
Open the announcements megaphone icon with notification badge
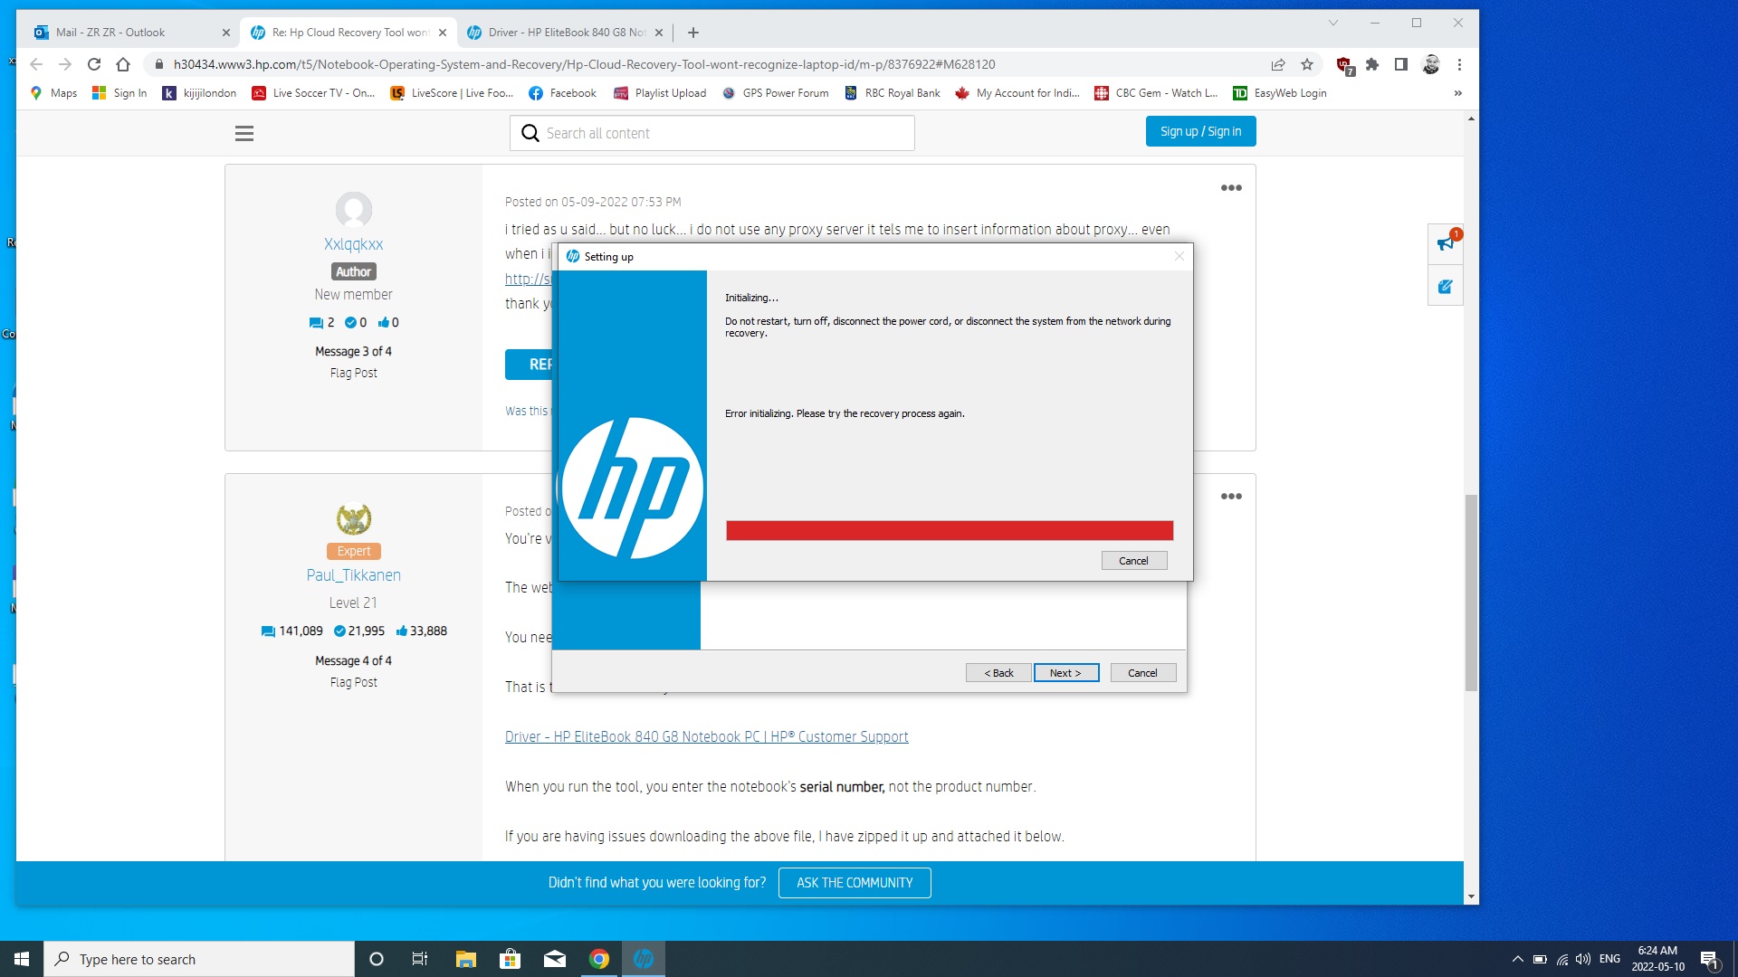tap(1445, 244)
